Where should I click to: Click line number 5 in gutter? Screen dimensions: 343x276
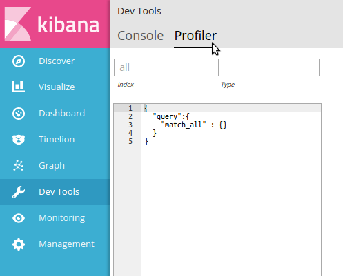pos(130,141)
